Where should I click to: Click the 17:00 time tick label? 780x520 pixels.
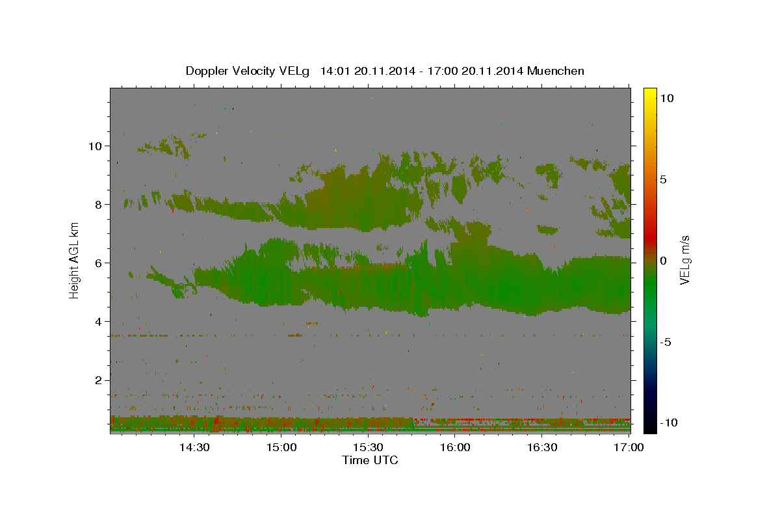[629, 447]
